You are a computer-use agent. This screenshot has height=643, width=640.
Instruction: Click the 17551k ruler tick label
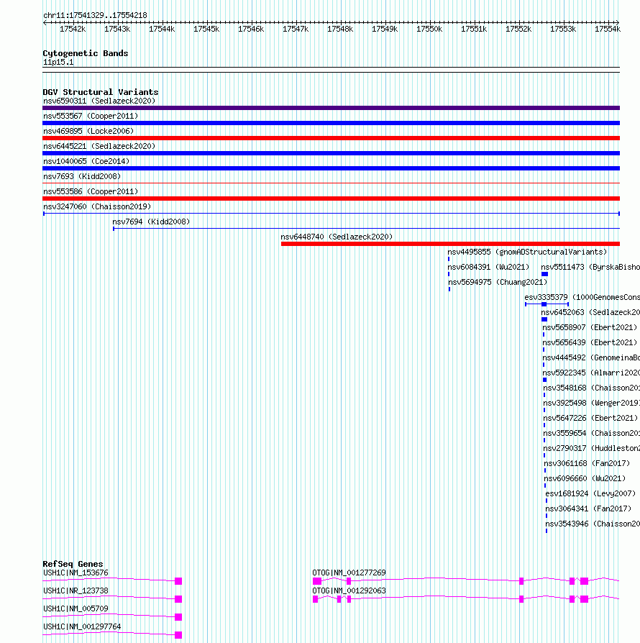474,29
